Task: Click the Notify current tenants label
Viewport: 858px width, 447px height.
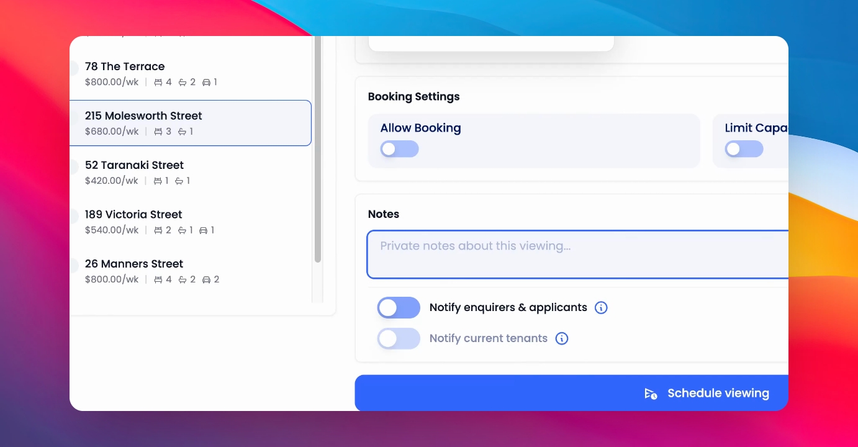Action: click(x=489, y=338)
